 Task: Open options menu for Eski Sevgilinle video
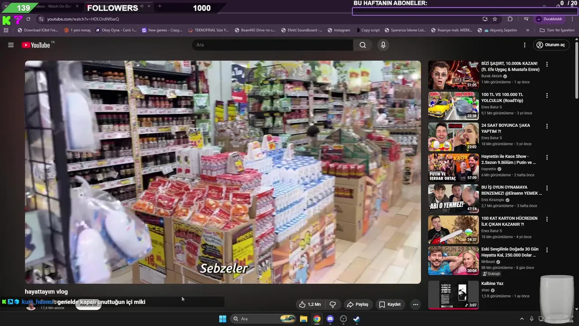tap(547, 250)
